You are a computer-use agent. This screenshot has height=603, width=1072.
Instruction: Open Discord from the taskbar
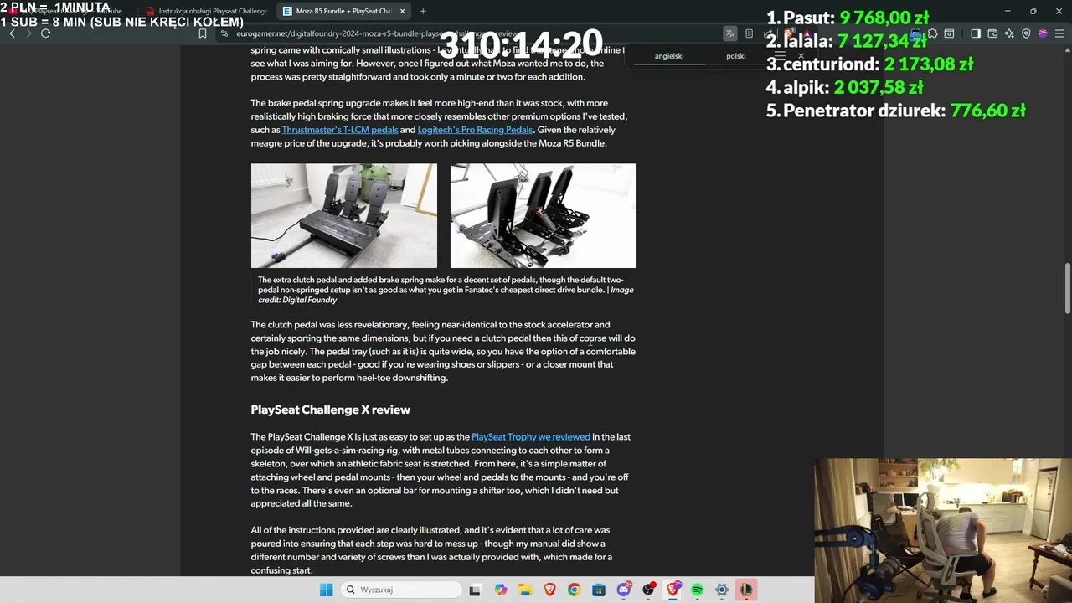click(x=623, y=590)
